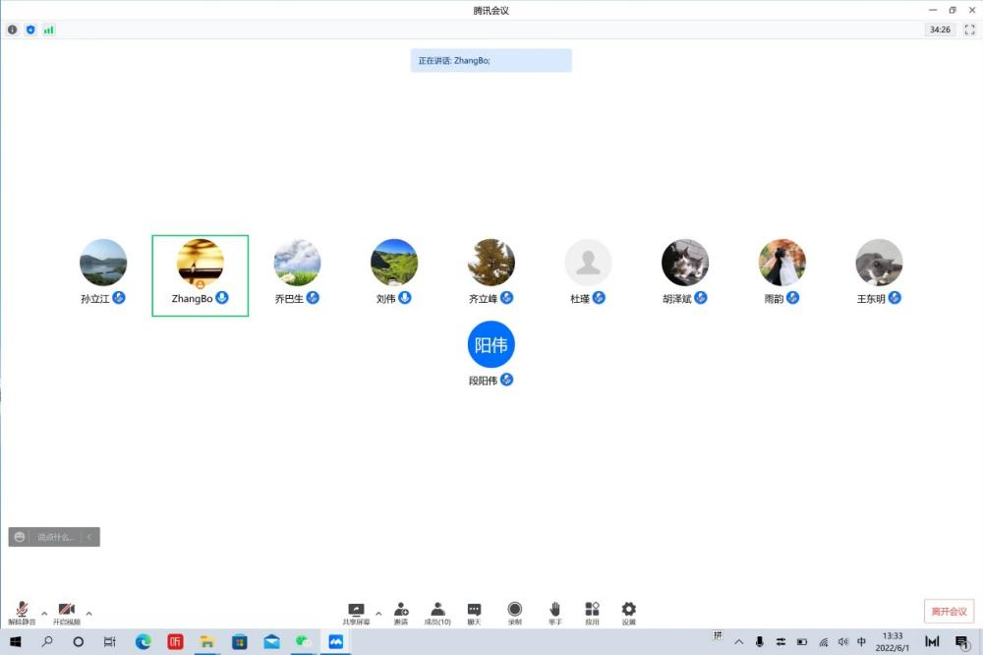Check network signal strength bars icon
This screenshot has height=655, width=983.
click(x=48, y=30)
